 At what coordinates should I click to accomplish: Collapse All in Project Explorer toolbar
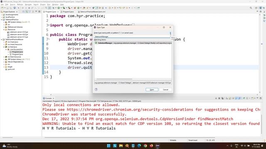(24, 12)
